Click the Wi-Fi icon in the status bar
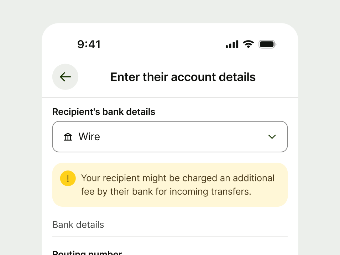340x255 pixels. (248, 44)
